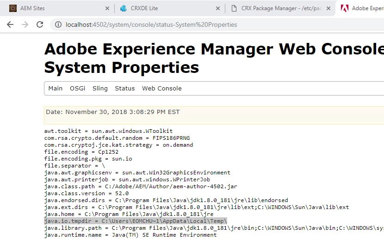
Task: Select the com.rsa.cryptoj.jce.kat.strategy line
Action: tap(118, 145)
